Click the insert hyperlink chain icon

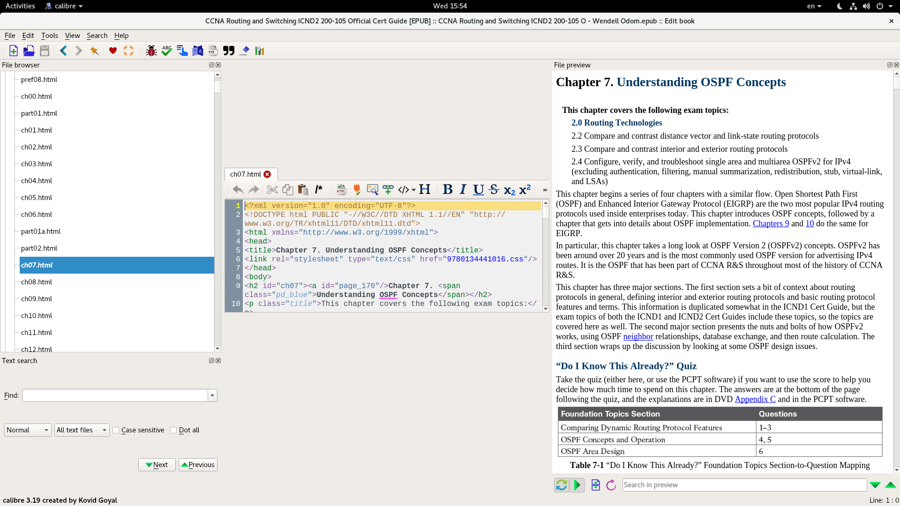[388, 189]
